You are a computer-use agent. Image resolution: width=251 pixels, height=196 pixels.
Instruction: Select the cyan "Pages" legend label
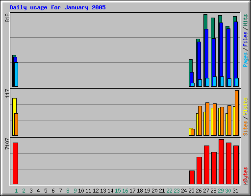[246, 60]
